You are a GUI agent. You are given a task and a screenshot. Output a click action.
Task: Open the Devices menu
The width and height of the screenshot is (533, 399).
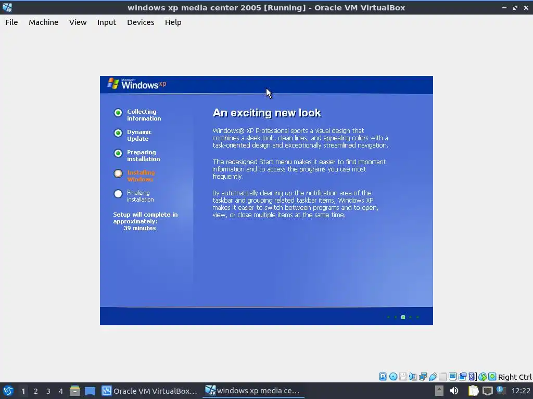(141, 22)
